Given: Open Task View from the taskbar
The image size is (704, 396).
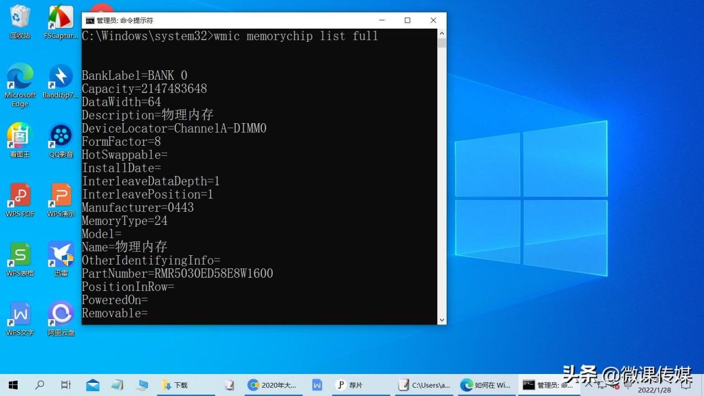Looking at the screenshot, I should coord(65,385).
